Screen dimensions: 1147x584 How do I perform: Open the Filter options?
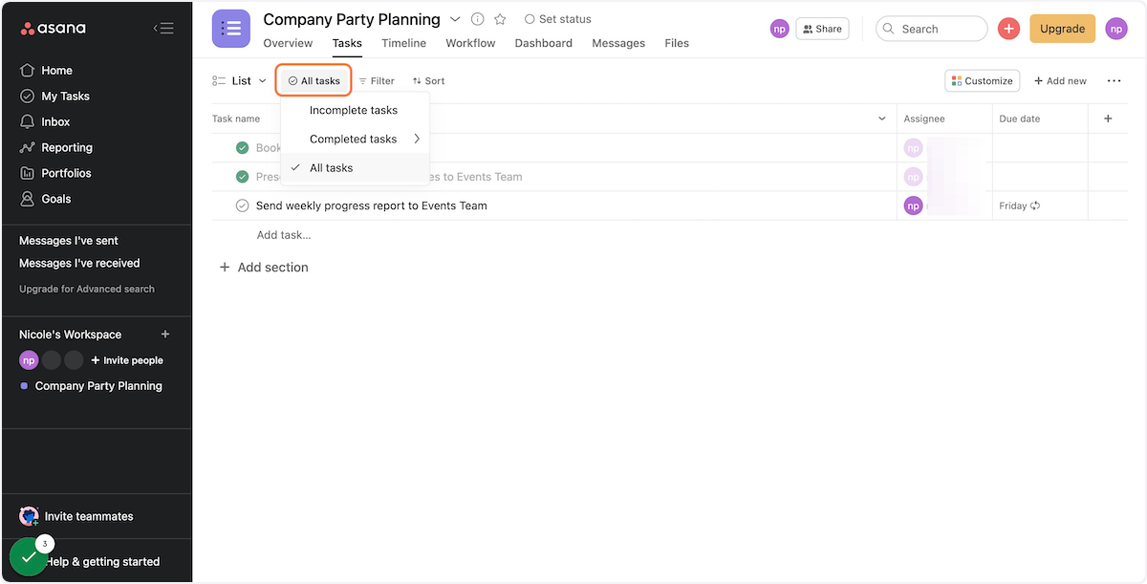pos(377,81)
